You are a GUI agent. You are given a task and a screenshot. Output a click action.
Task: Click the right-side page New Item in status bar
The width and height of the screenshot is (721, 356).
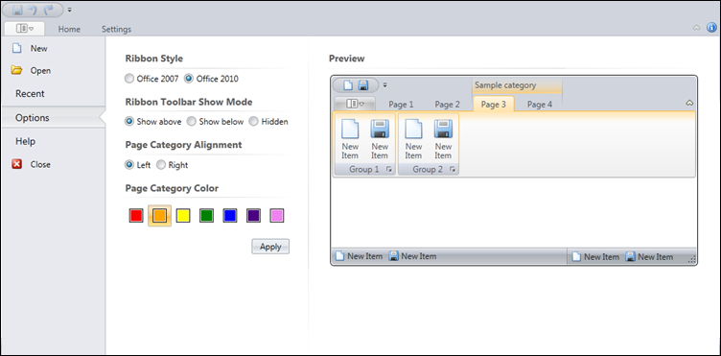(595, 256)
